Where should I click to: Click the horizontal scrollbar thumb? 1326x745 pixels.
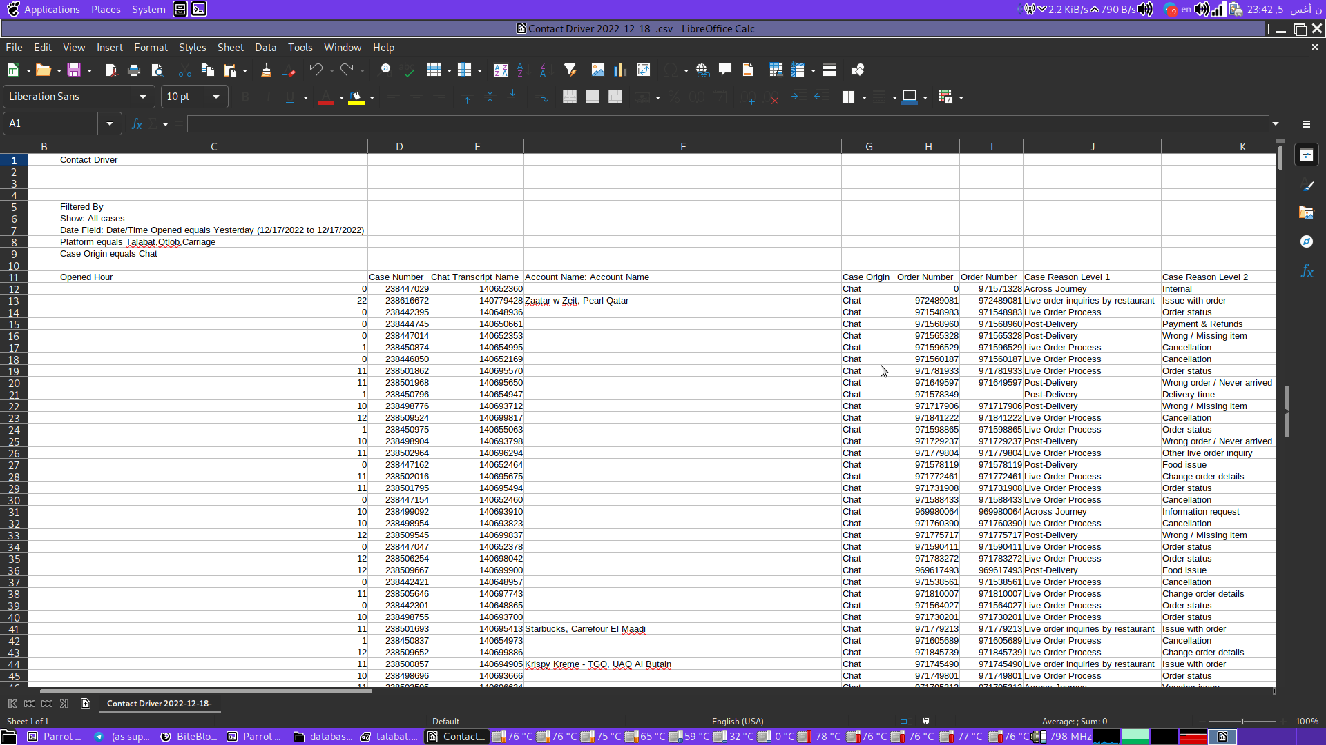click(206, 691)
